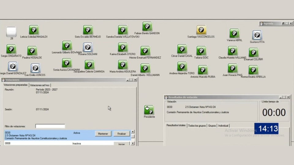The width and height of the screenshot is (294, 165).
Task: Select Jacqueline Celeste CAMINOA seat icon
Action: 89,65
